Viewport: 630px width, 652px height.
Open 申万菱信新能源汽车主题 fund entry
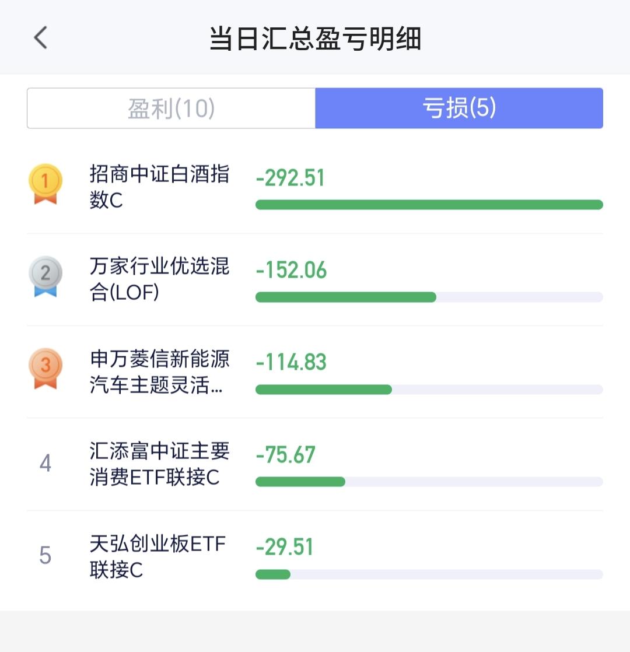pos(159,371)
